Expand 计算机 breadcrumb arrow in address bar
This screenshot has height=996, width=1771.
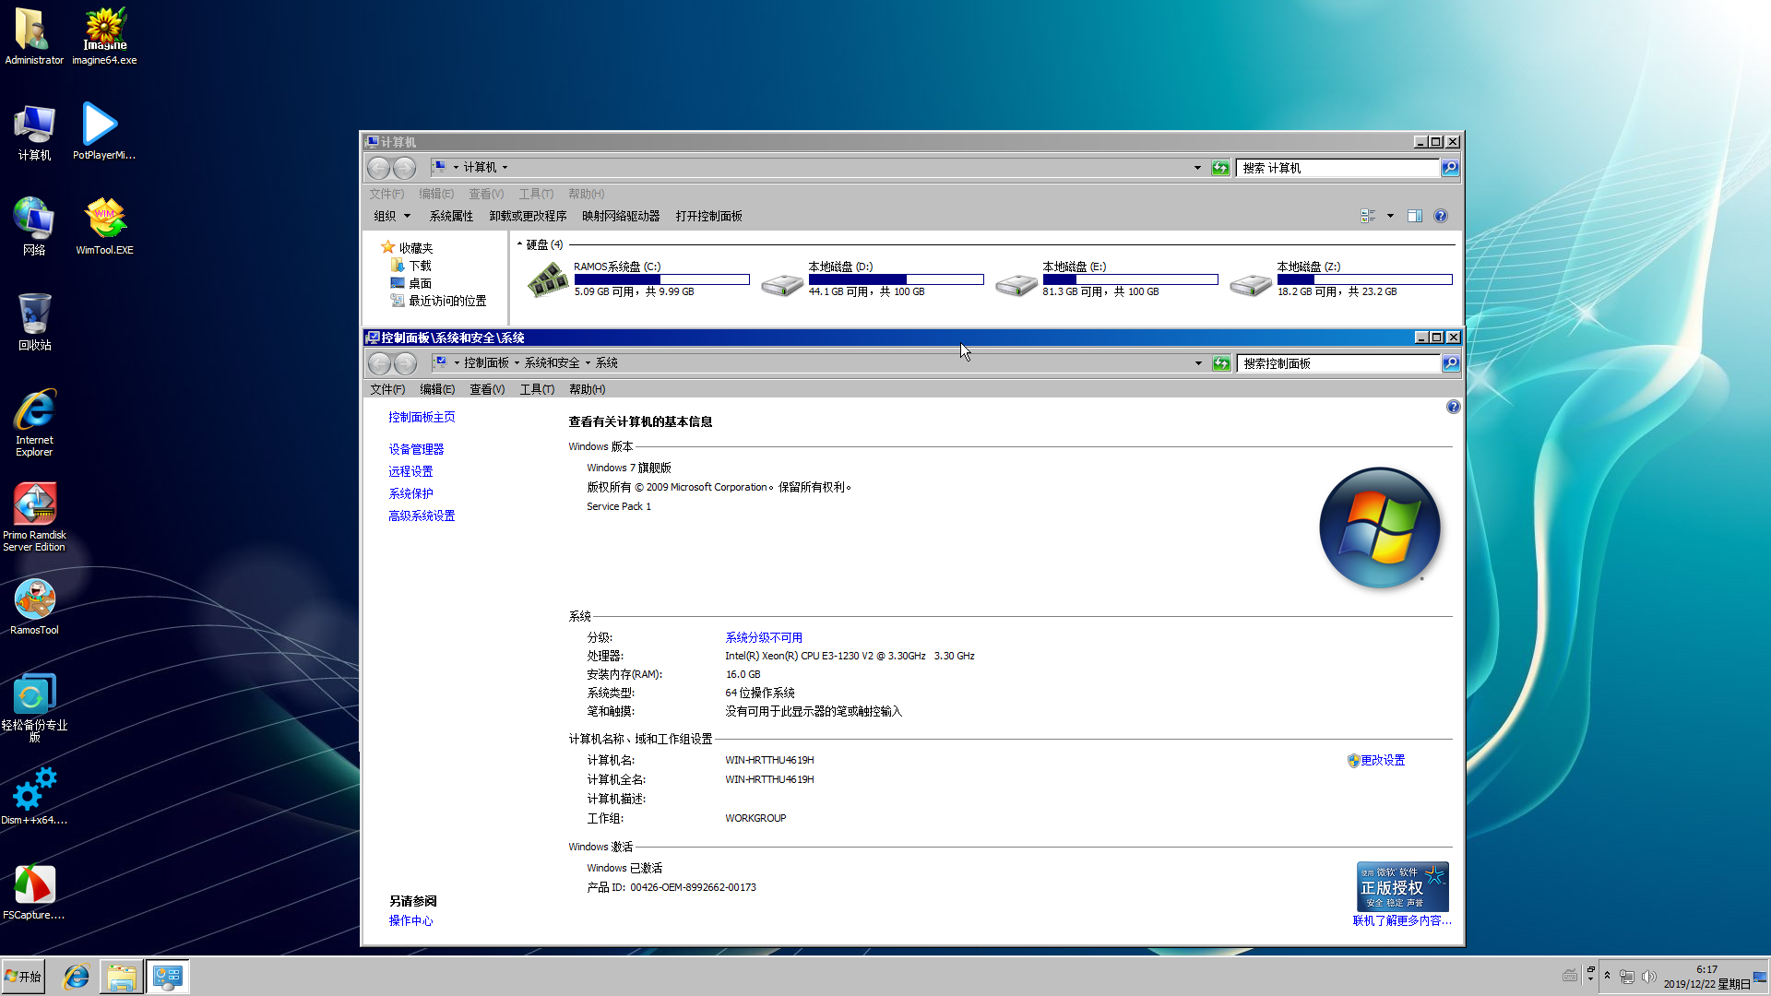pyautogui.click(x=505, y=168)
